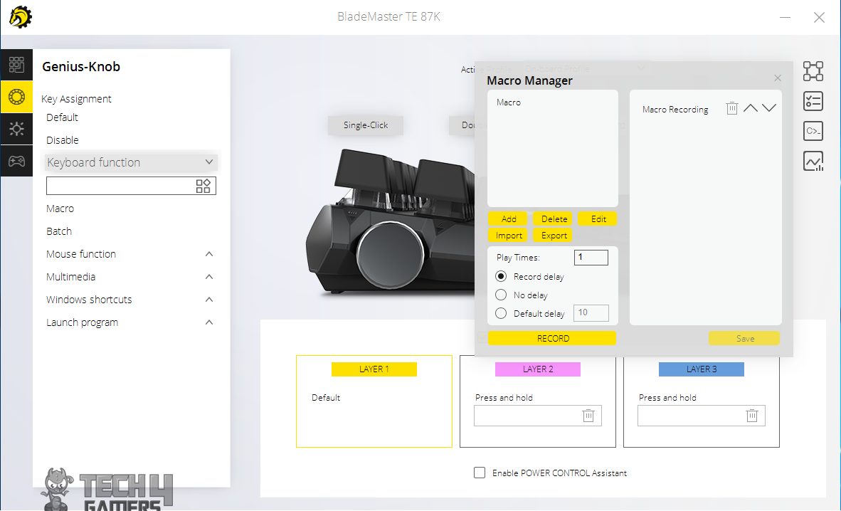
Task: Save the macro recording
Action: (x=744, y=338)
